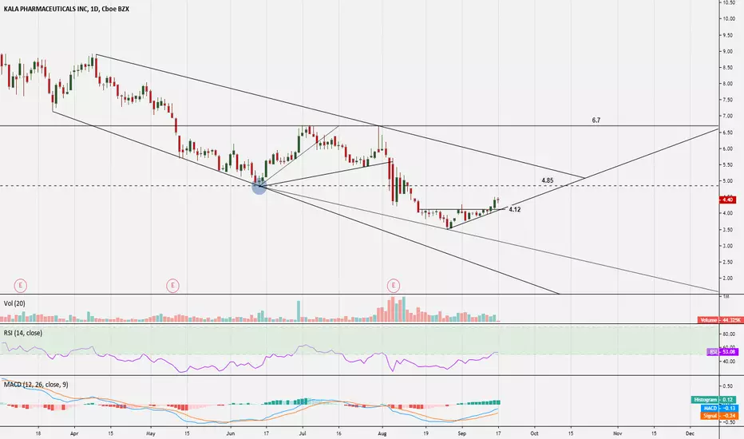Click the Oct label on the time axis
Screen dimensions: 744x439
click(534, 433)
